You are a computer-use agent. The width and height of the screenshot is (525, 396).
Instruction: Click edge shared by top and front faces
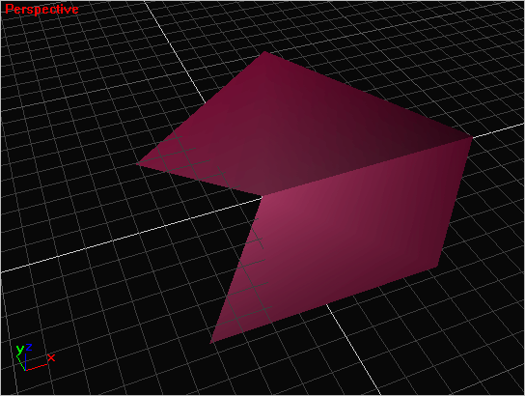(x=368, y=166)
